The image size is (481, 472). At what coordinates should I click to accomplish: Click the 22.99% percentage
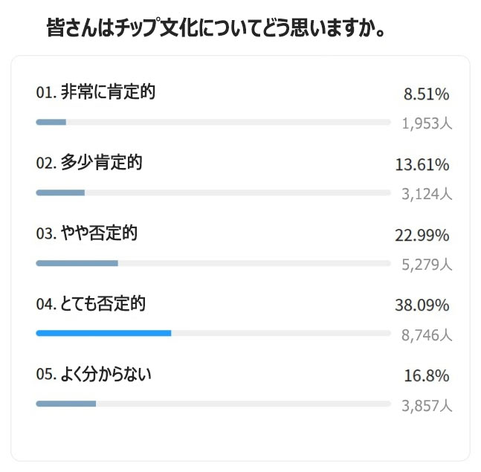[x=422, y=236]
